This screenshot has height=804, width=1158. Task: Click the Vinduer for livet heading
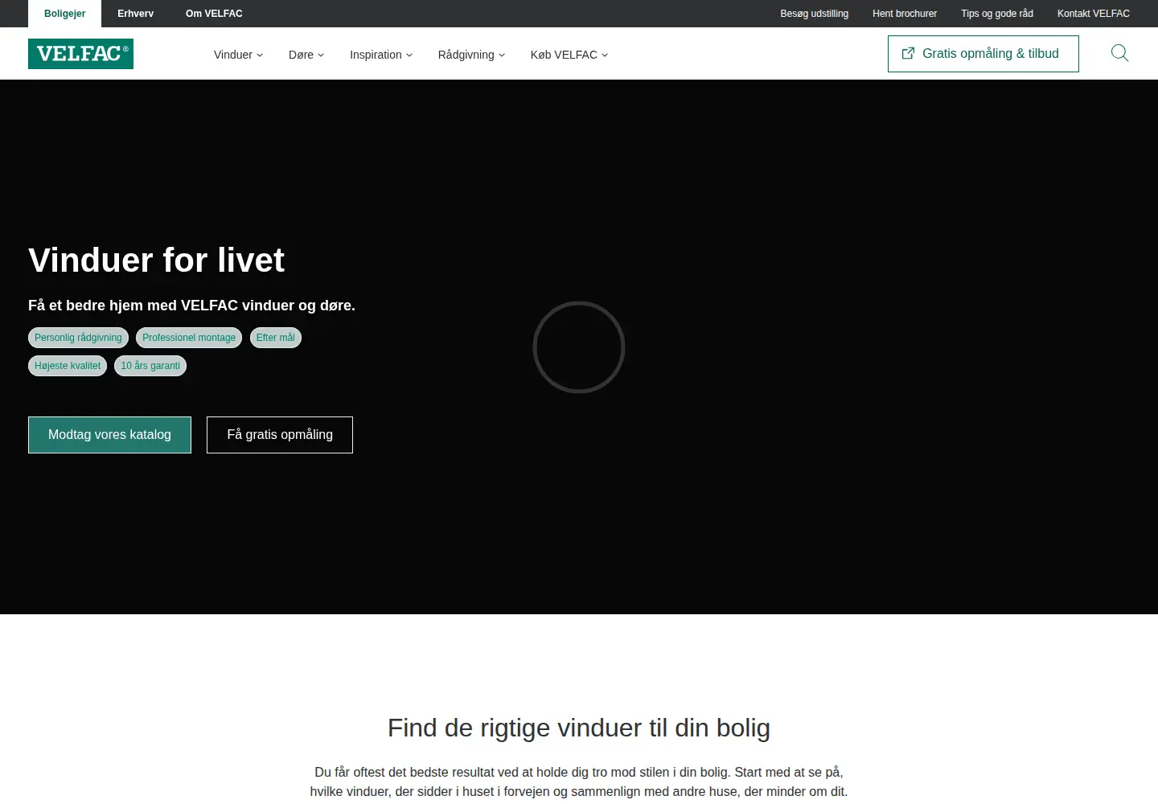click(156, 260)
